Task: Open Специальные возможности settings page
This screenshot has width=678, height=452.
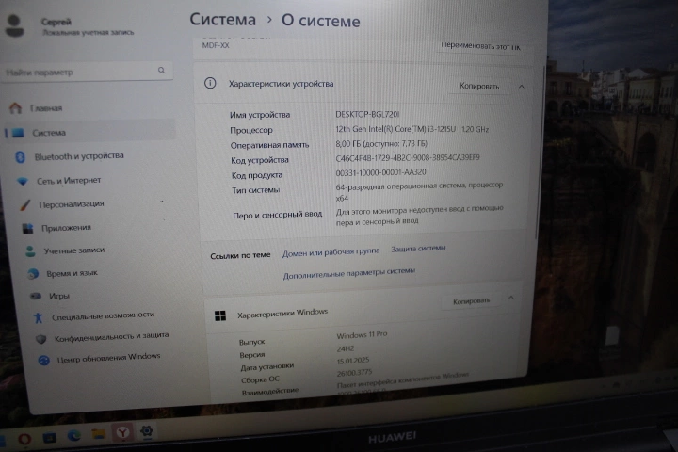Action: (103, 316)
